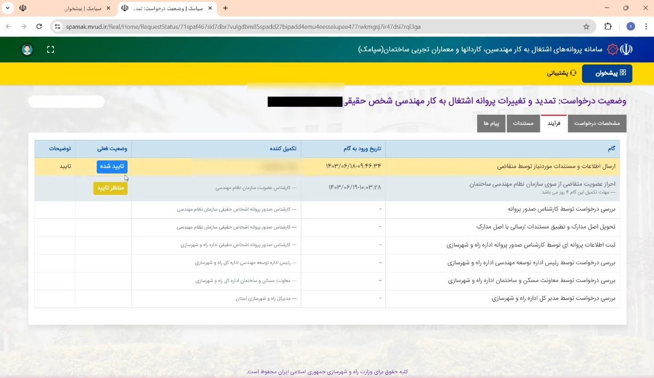654x378 pixels.
Task: Click the browser extensions puzzle icon
Action: pos(608,26)
